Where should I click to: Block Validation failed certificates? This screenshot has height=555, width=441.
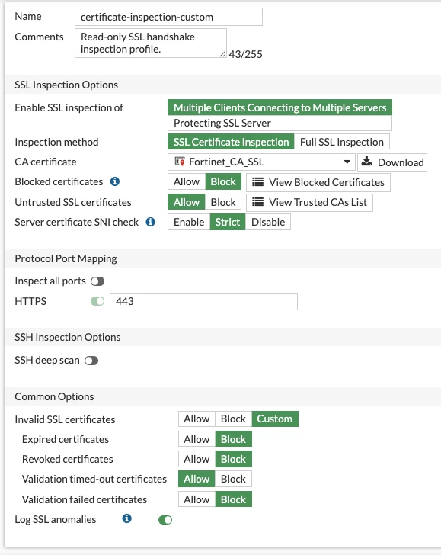(233, 499)
